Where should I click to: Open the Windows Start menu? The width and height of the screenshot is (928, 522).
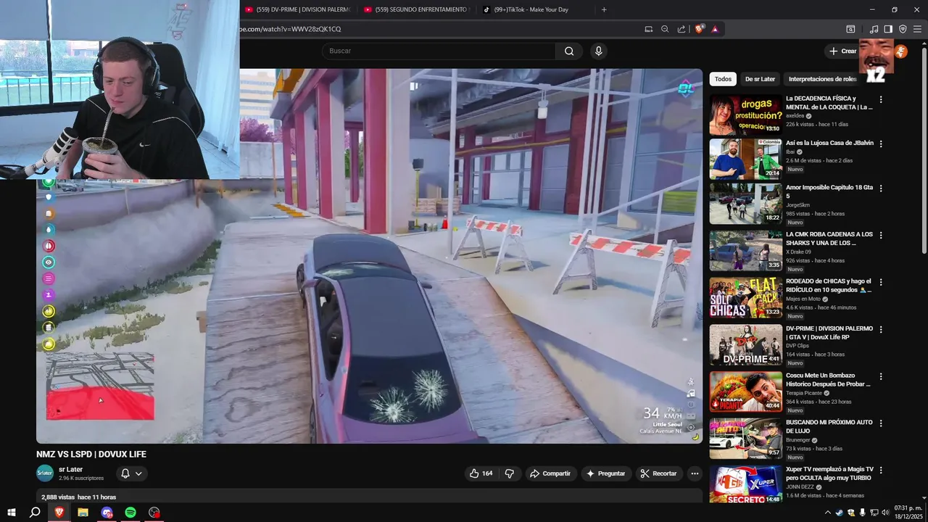[x=12, y=512]
